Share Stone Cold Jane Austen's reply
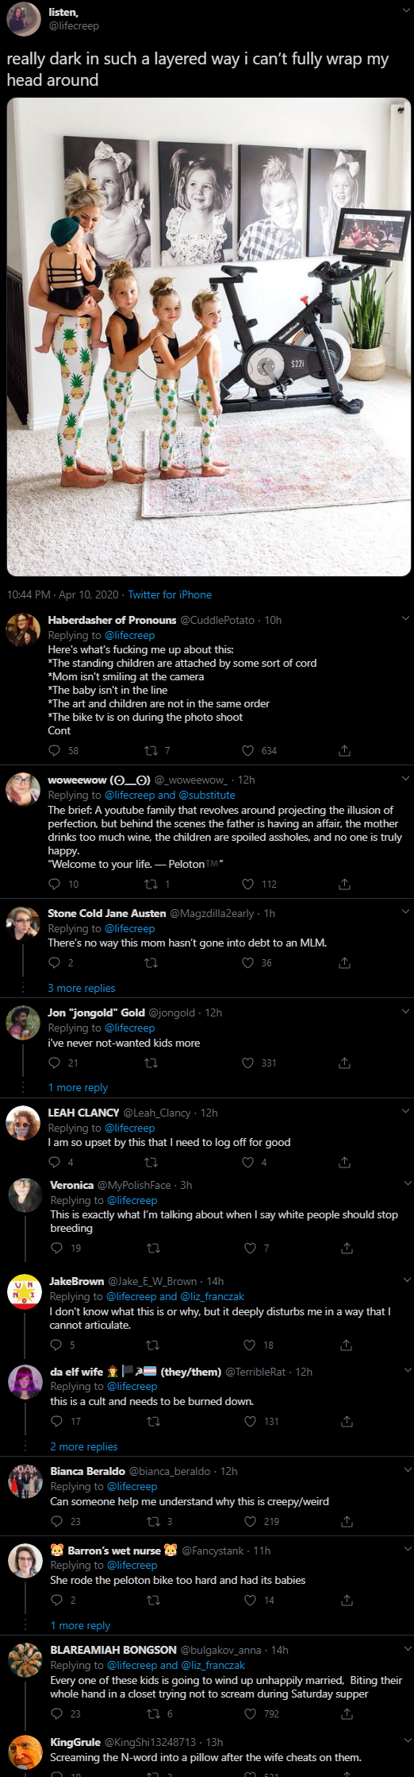The width and height of the screenshot is (414, 1777). pyautogui.click(x=344, y=962)
